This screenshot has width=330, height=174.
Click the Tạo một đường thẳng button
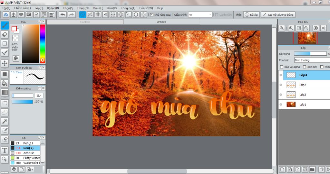[x=278, y=15]
